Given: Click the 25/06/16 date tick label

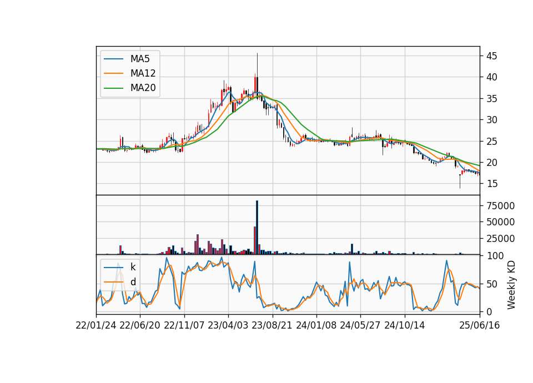Looking at the screenshot, I should coord(480,325).
